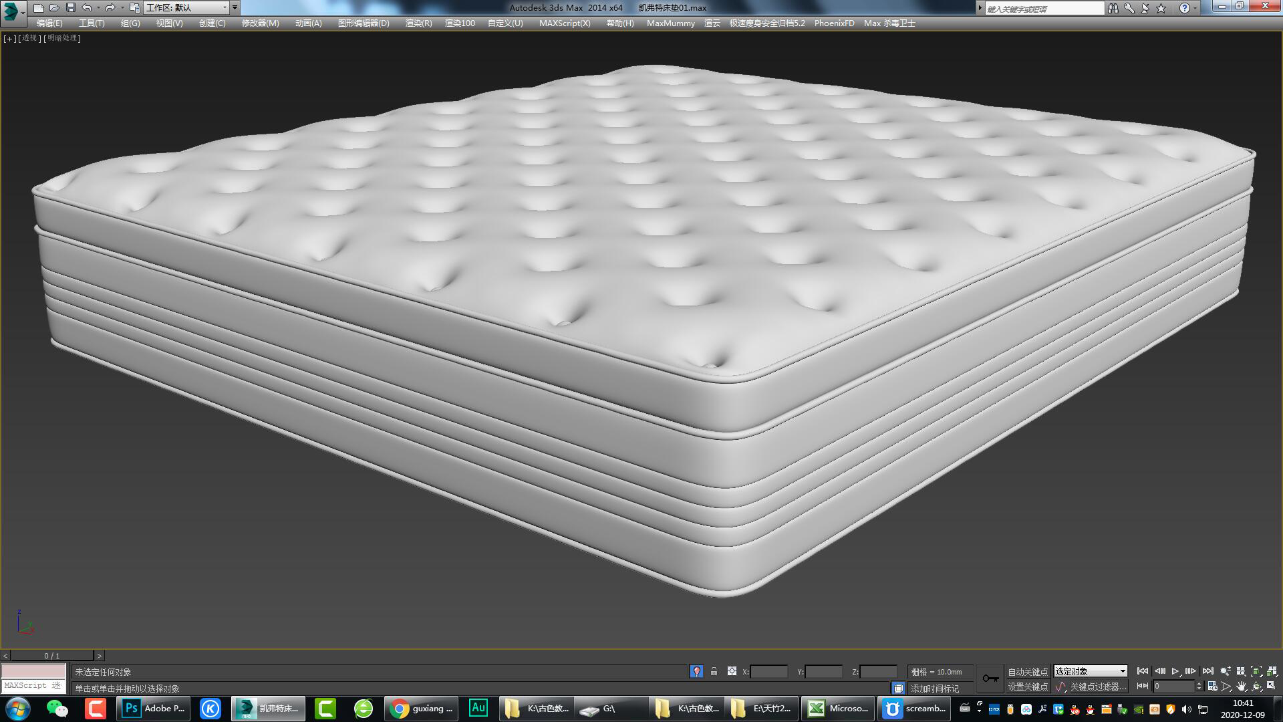Toggle the selection lock padlock icon

point(714,671)
